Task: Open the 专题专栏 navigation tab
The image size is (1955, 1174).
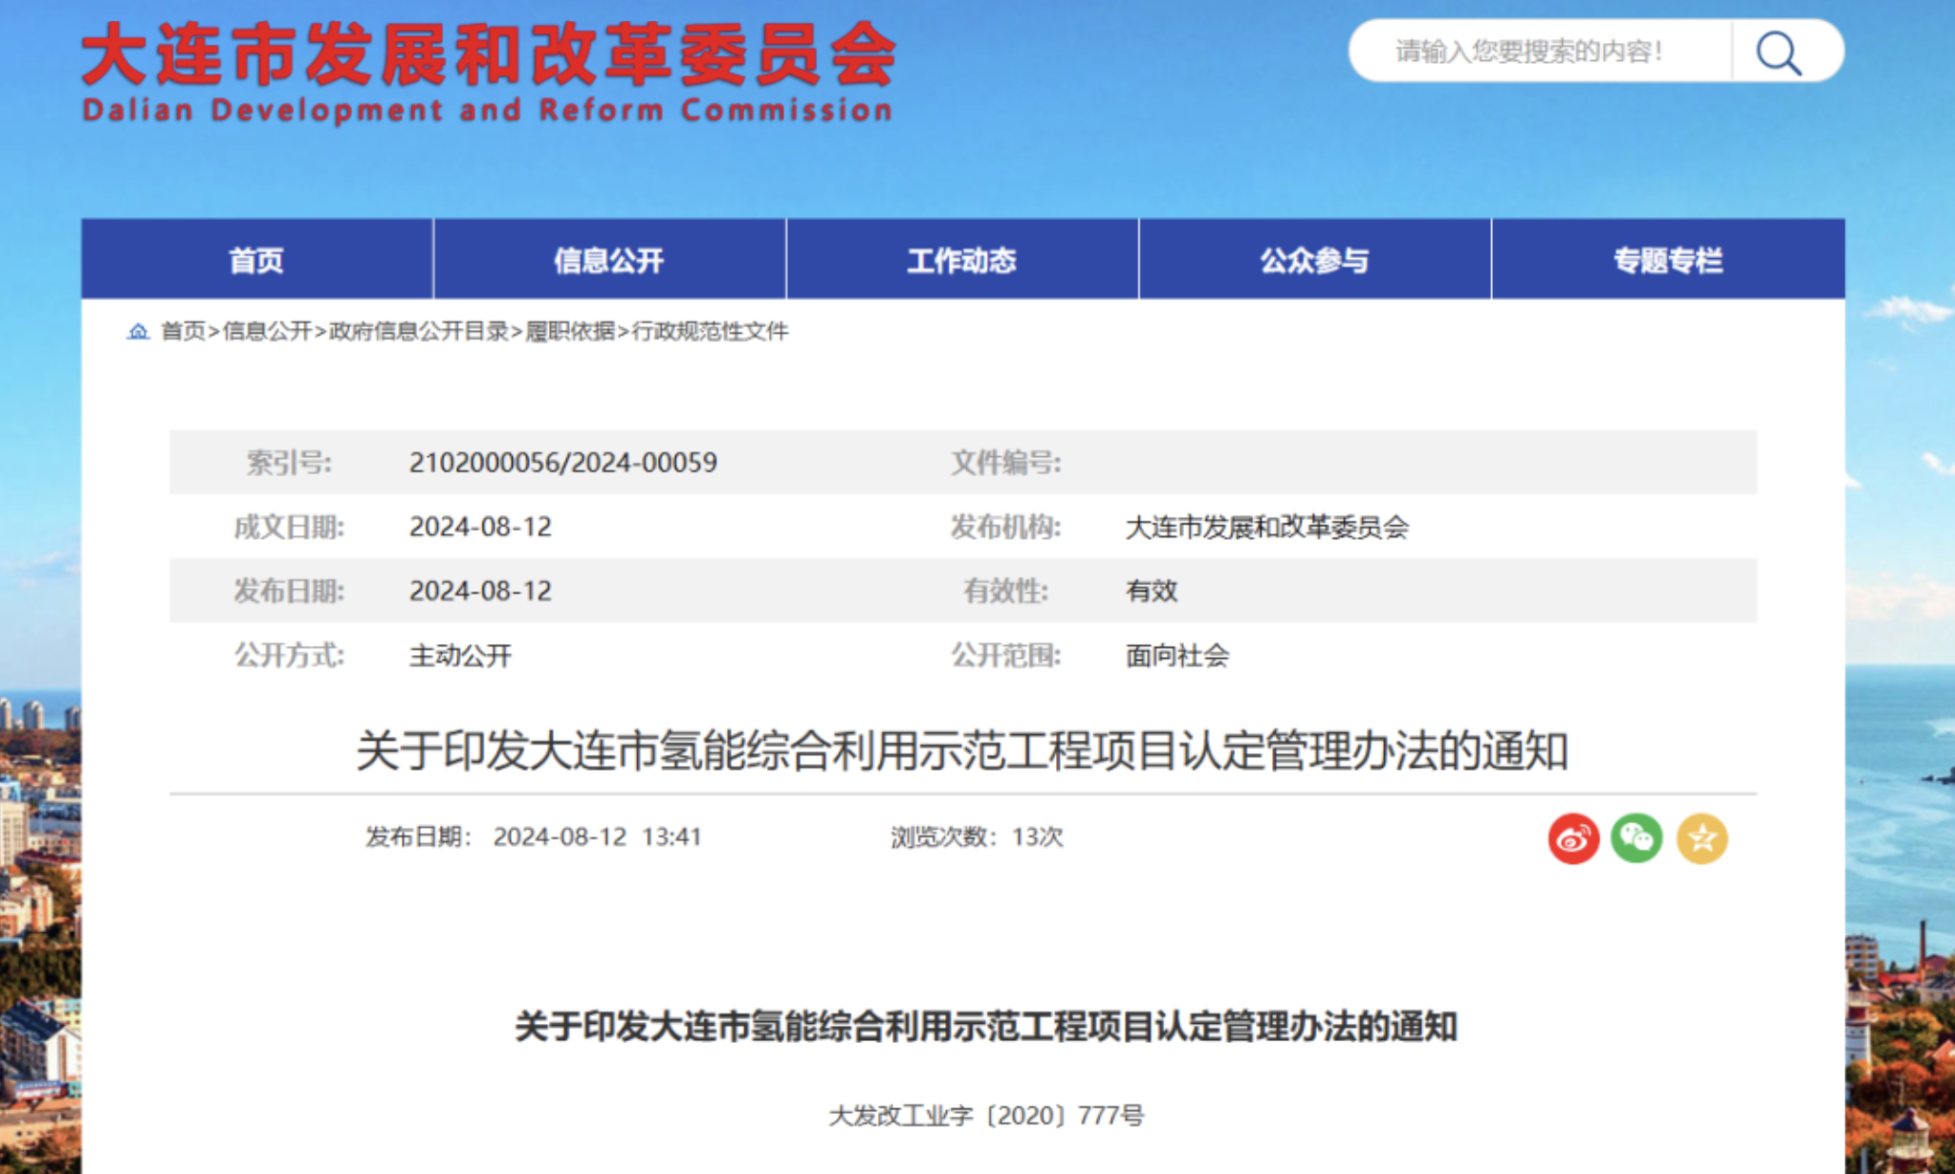Action: (x=1668, y=259)
